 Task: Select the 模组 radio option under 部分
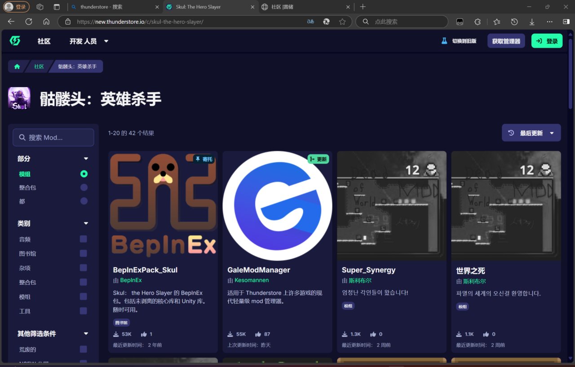84,174
